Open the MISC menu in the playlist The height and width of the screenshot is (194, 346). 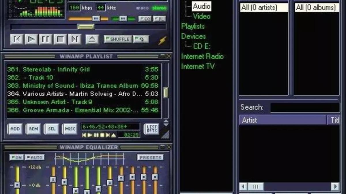(x=70, y=129)
